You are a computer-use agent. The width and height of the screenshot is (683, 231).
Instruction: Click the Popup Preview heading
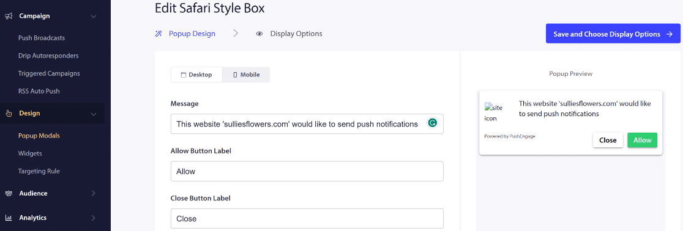[570, 74]
